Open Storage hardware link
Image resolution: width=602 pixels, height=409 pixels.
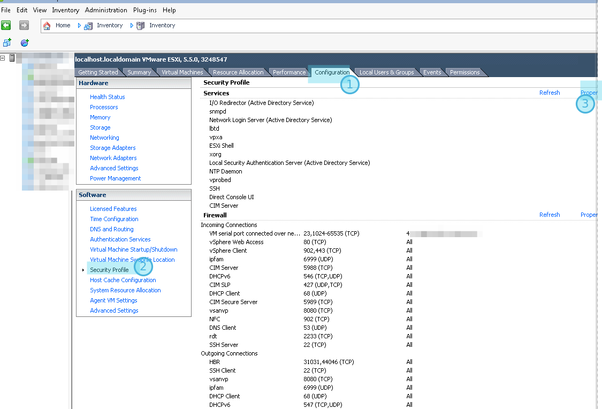point(100,127)
